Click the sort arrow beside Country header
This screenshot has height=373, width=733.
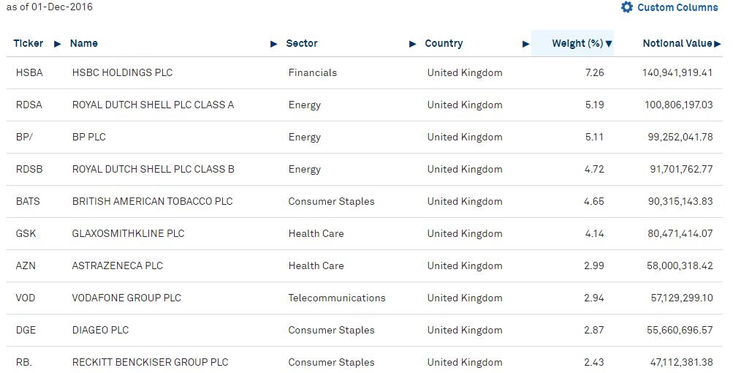pos(526,44)
